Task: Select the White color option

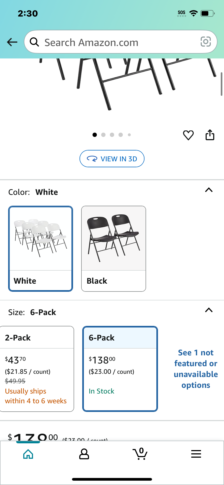Action: coord(41,249)
